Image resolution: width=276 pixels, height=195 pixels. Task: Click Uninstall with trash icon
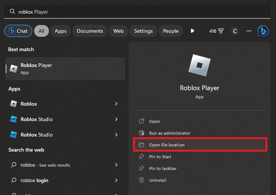[x=157, y=180]
